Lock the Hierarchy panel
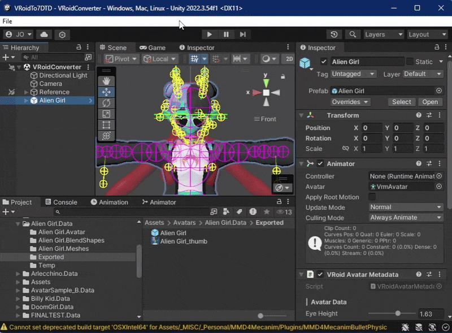452x333 pixels. (79, 47)
